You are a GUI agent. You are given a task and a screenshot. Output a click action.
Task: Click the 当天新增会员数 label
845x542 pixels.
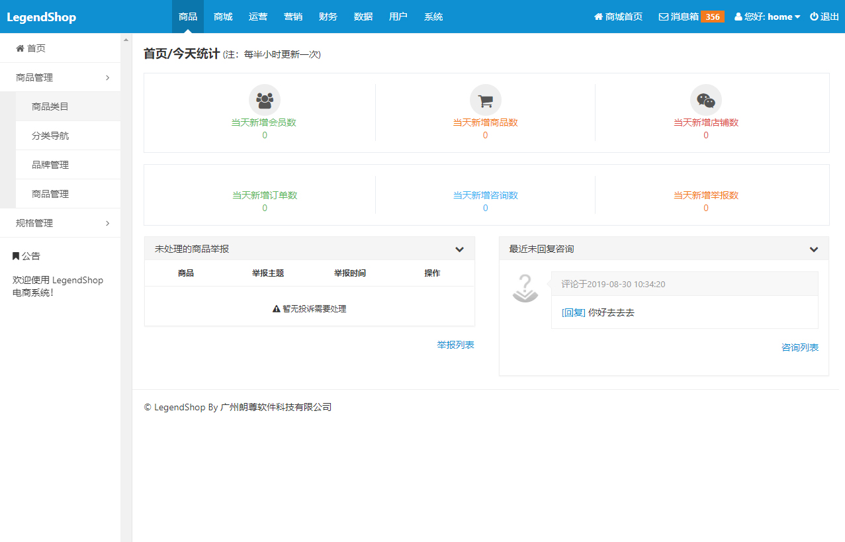(264, 122)
